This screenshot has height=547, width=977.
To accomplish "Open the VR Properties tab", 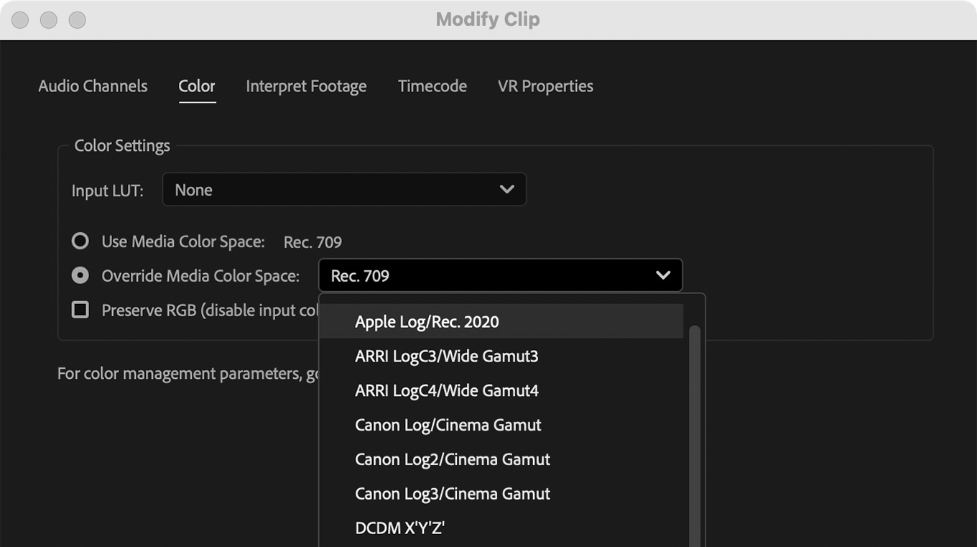I will 545,86.
